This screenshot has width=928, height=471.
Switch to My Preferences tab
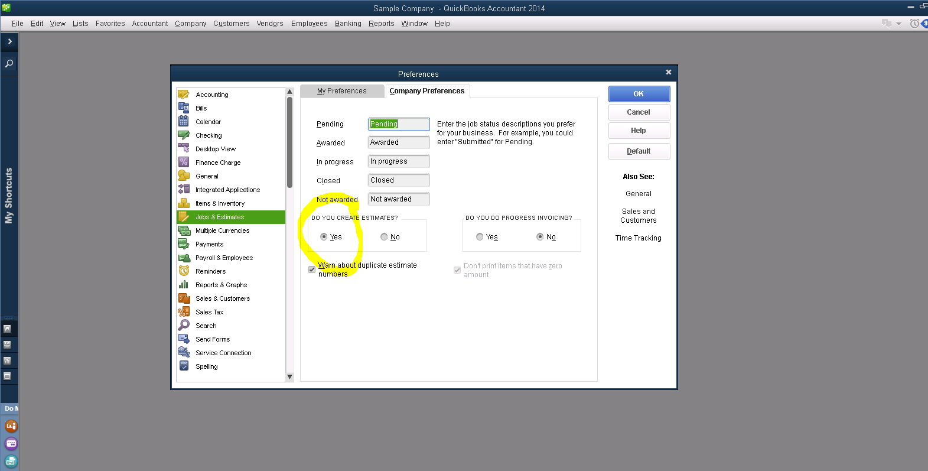click(x=342, y=91)
